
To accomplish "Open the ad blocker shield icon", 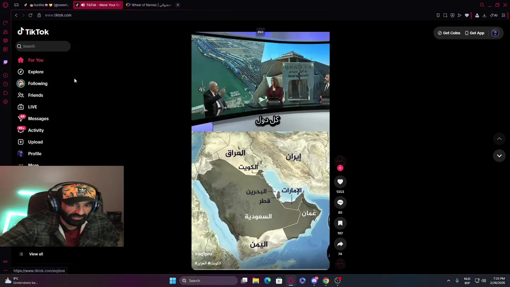I will (x=452, y=15).
